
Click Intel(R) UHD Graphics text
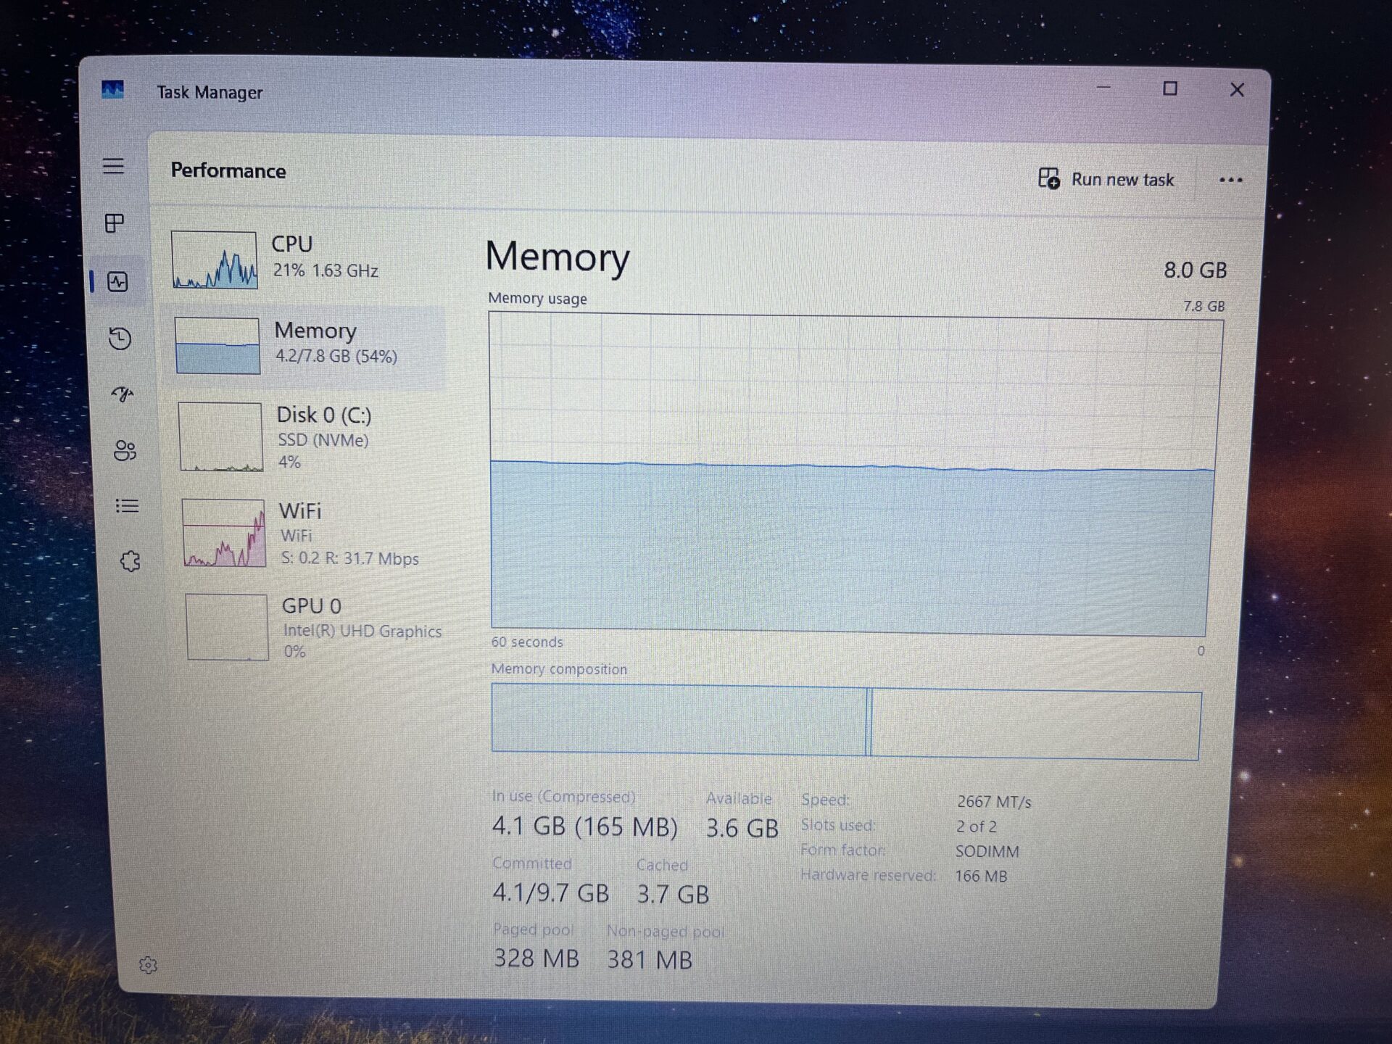pos(362,631)
